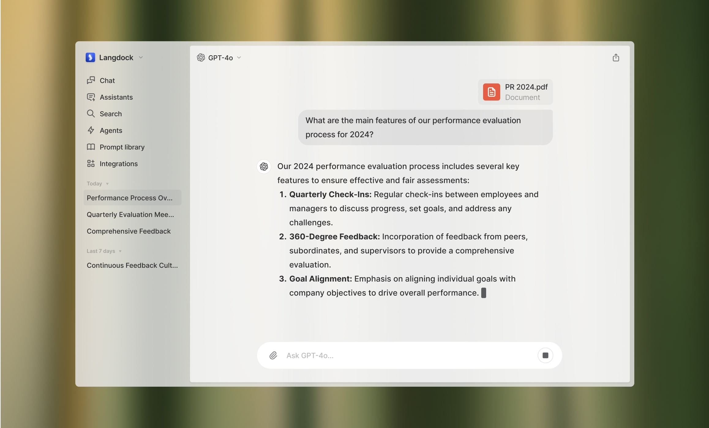This screenshot has height=428, width=709.
Task: Expand the GPT-4o model dropdown
Action: [x=238, y=57]
